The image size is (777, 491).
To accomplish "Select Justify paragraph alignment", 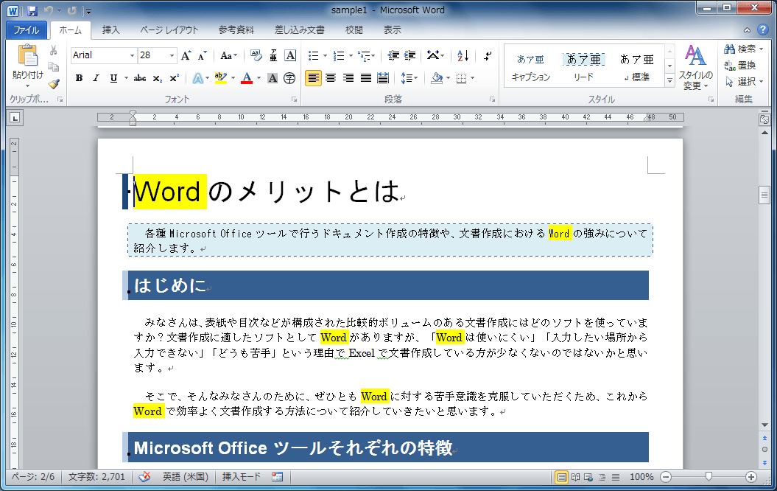I will tap(366, 78).
